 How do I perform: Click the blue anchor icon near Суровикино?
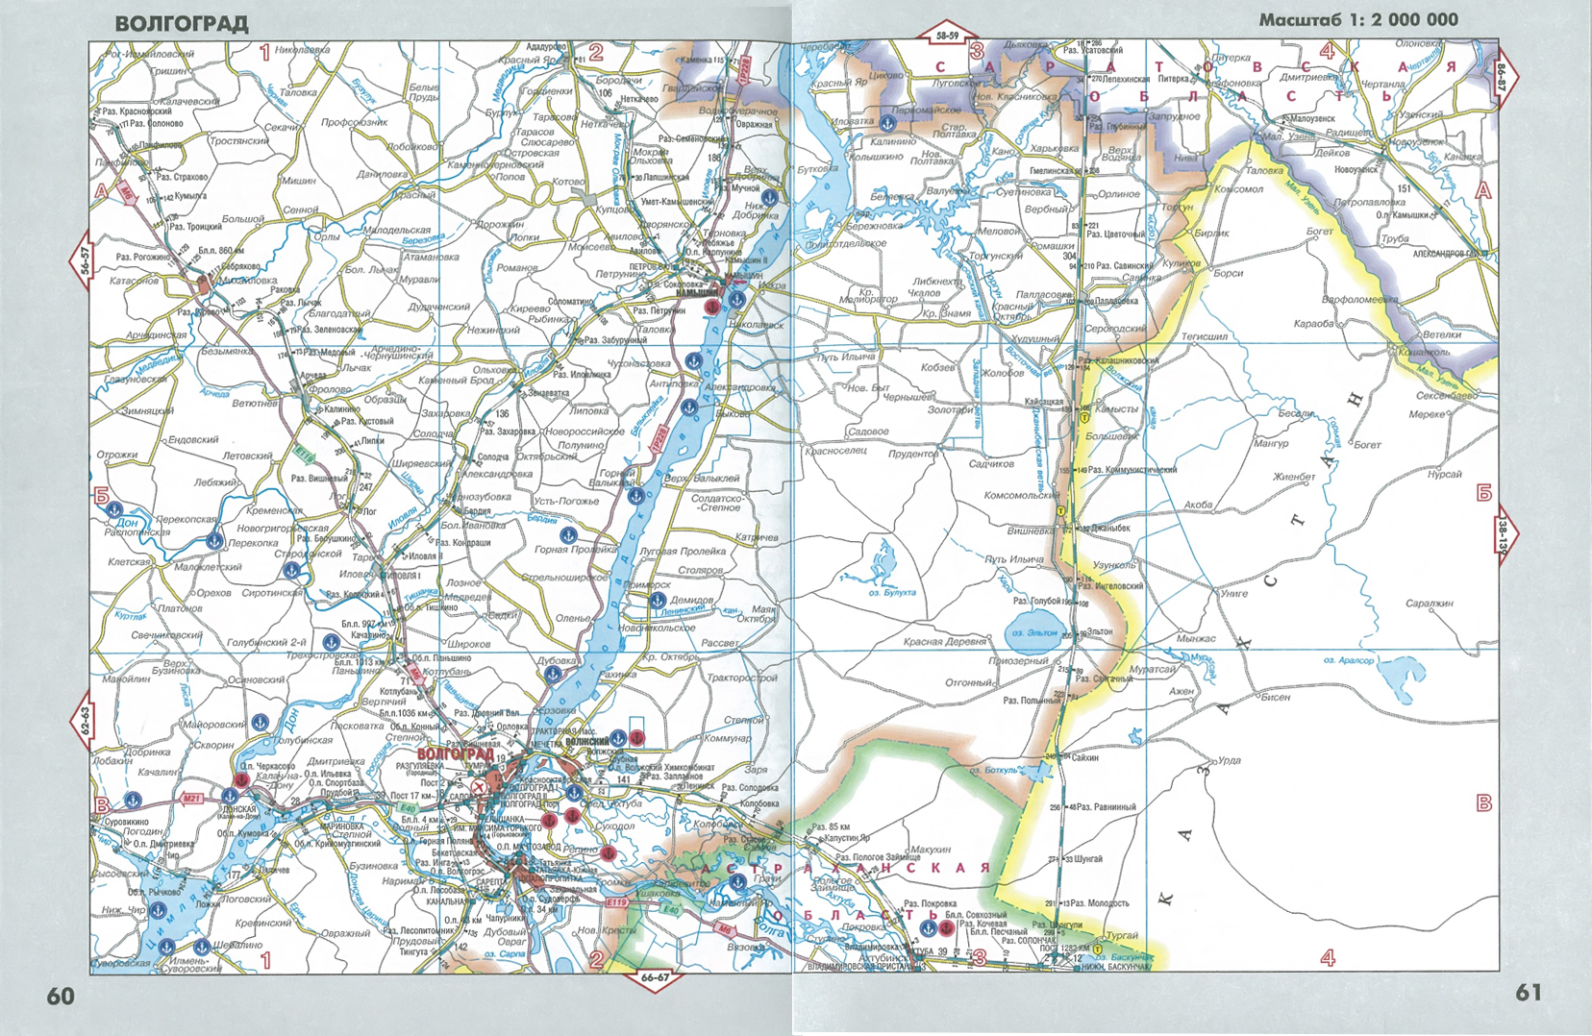[x=134, y=800]
